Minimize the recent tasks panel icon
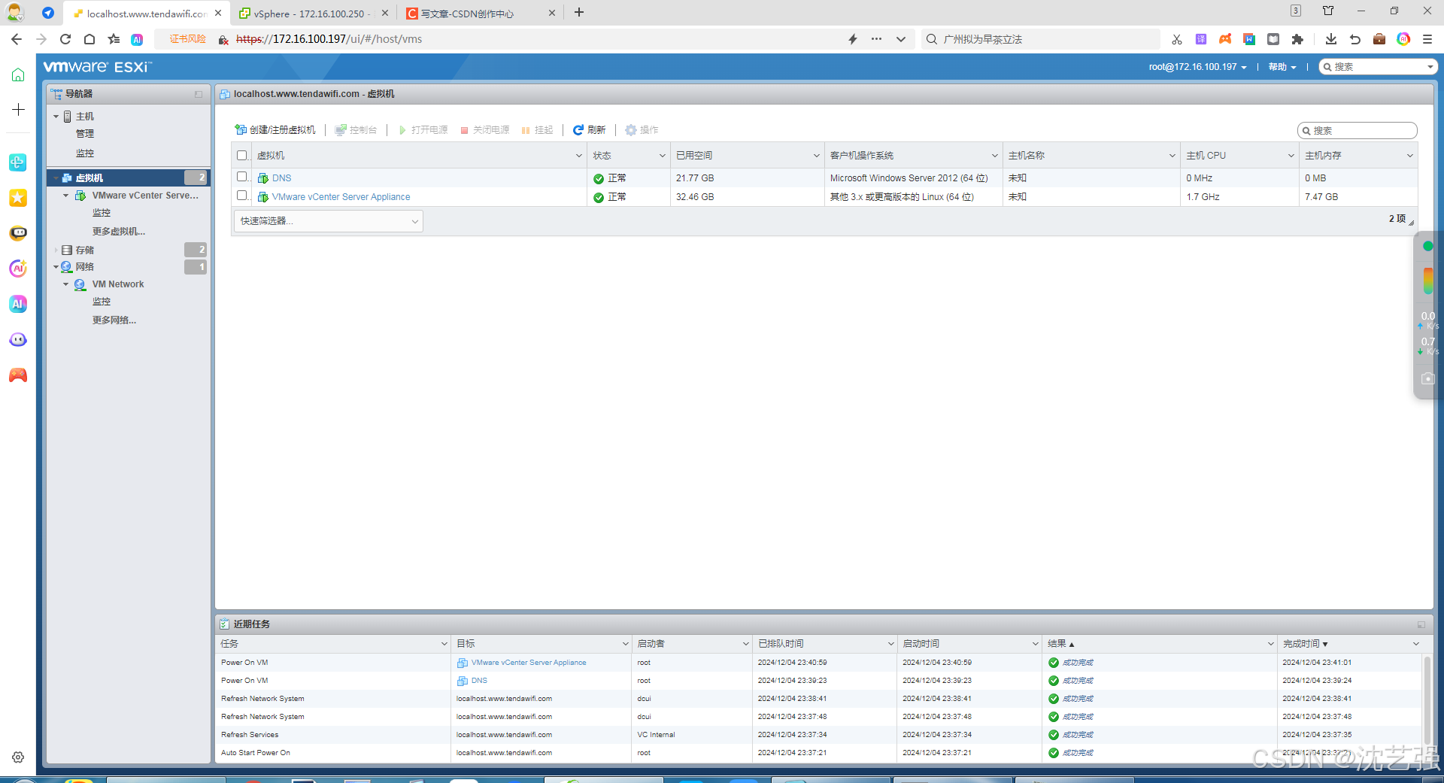This screenshot has height=783, width=1444. (1421, 624)
